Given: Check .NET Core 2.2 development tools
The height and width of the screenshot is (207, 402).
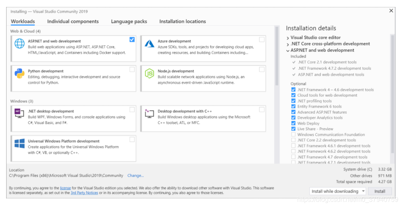Looking at the screenshot, I should pos(293,140).
